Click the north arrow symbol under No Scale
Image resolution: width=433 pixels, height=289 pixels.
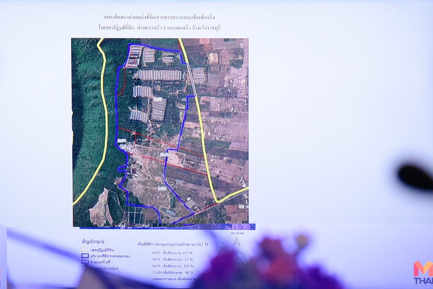coord(236,242)
